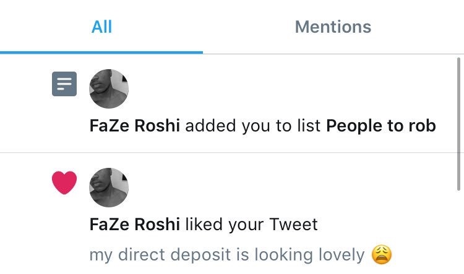The width and height of the screenshot is (464, 274).
Task: Click the blue underline beneath All tab
Action: pos(101,52)
